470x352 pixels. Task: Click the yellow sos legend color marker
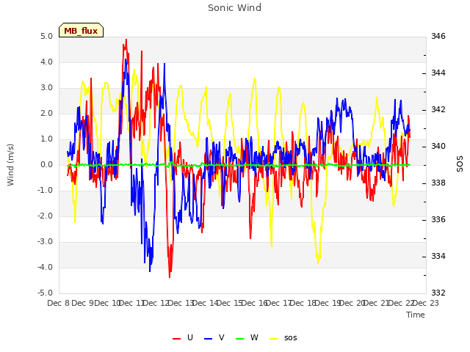(x=274, y=339)
